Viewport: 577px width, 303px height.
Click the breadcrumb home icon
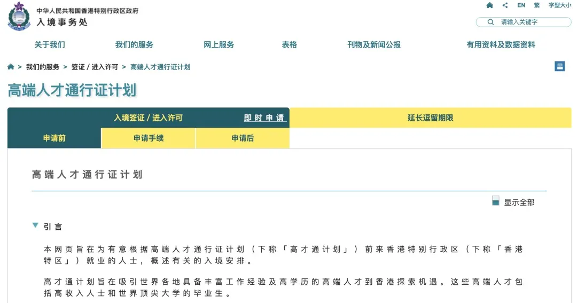11,67
